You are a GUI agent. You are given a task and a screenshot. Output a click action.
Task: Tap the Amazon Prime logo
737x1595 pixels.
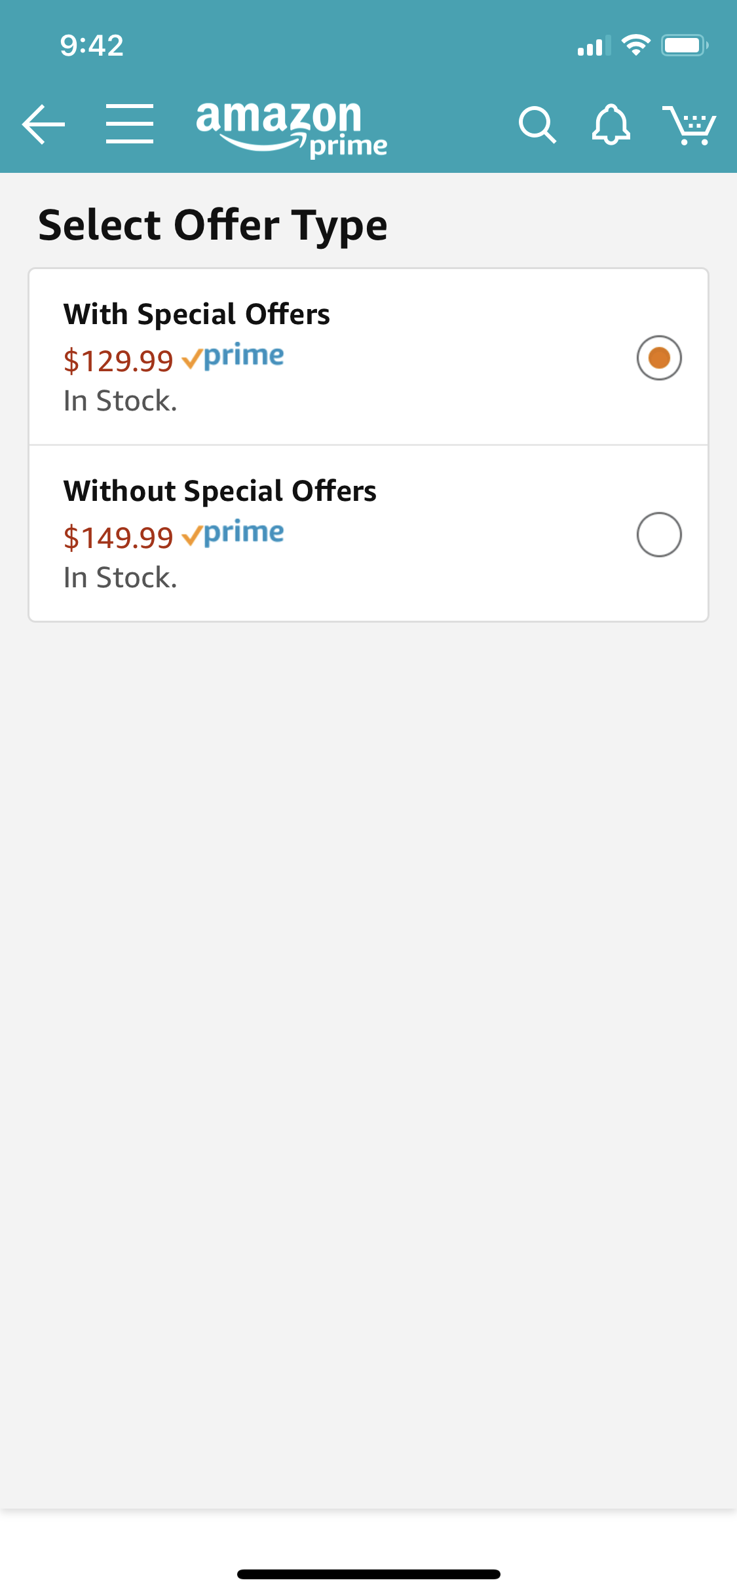pos(291,128)
